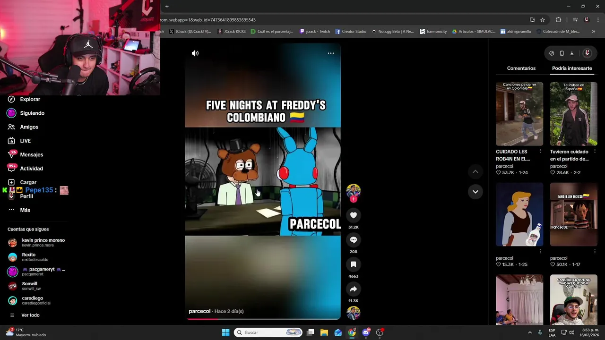The width and height of the screenshot is (605, 340).
Task: Click the download app icon in the pill
Action: [x=571, y=53]
